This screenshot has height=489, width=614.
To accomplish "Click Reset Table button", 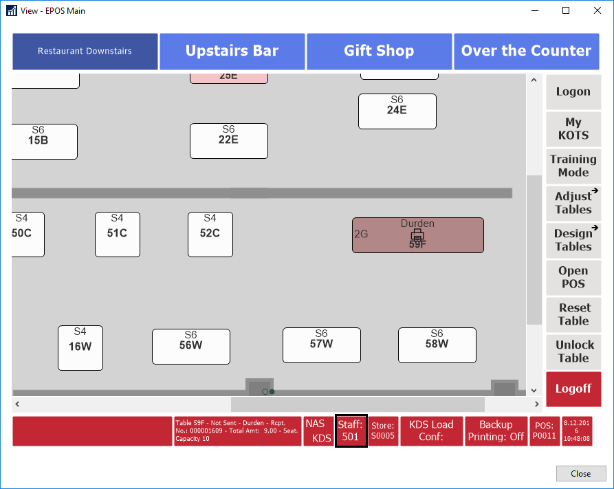I will click(573, 314).
